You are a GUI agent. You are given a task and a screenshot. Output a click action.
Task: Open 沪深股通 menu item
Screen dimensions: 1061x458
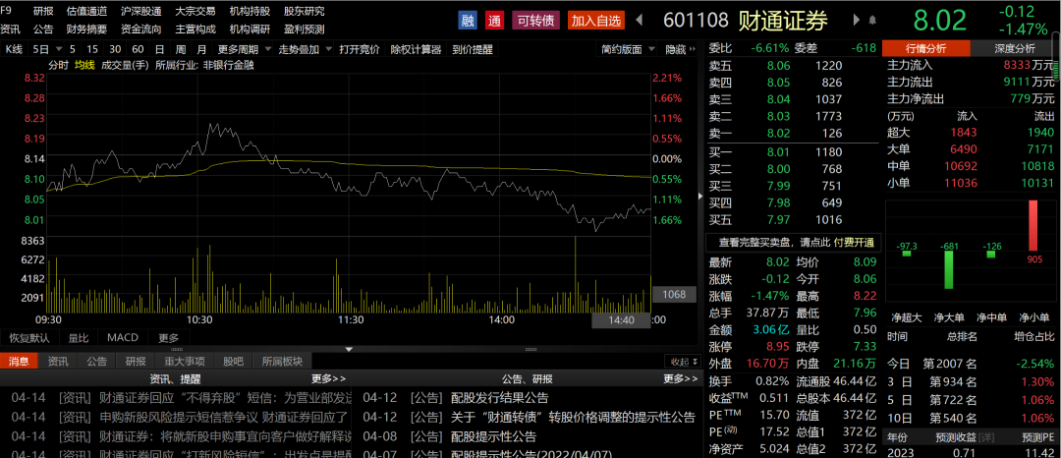tap(140, 12)
